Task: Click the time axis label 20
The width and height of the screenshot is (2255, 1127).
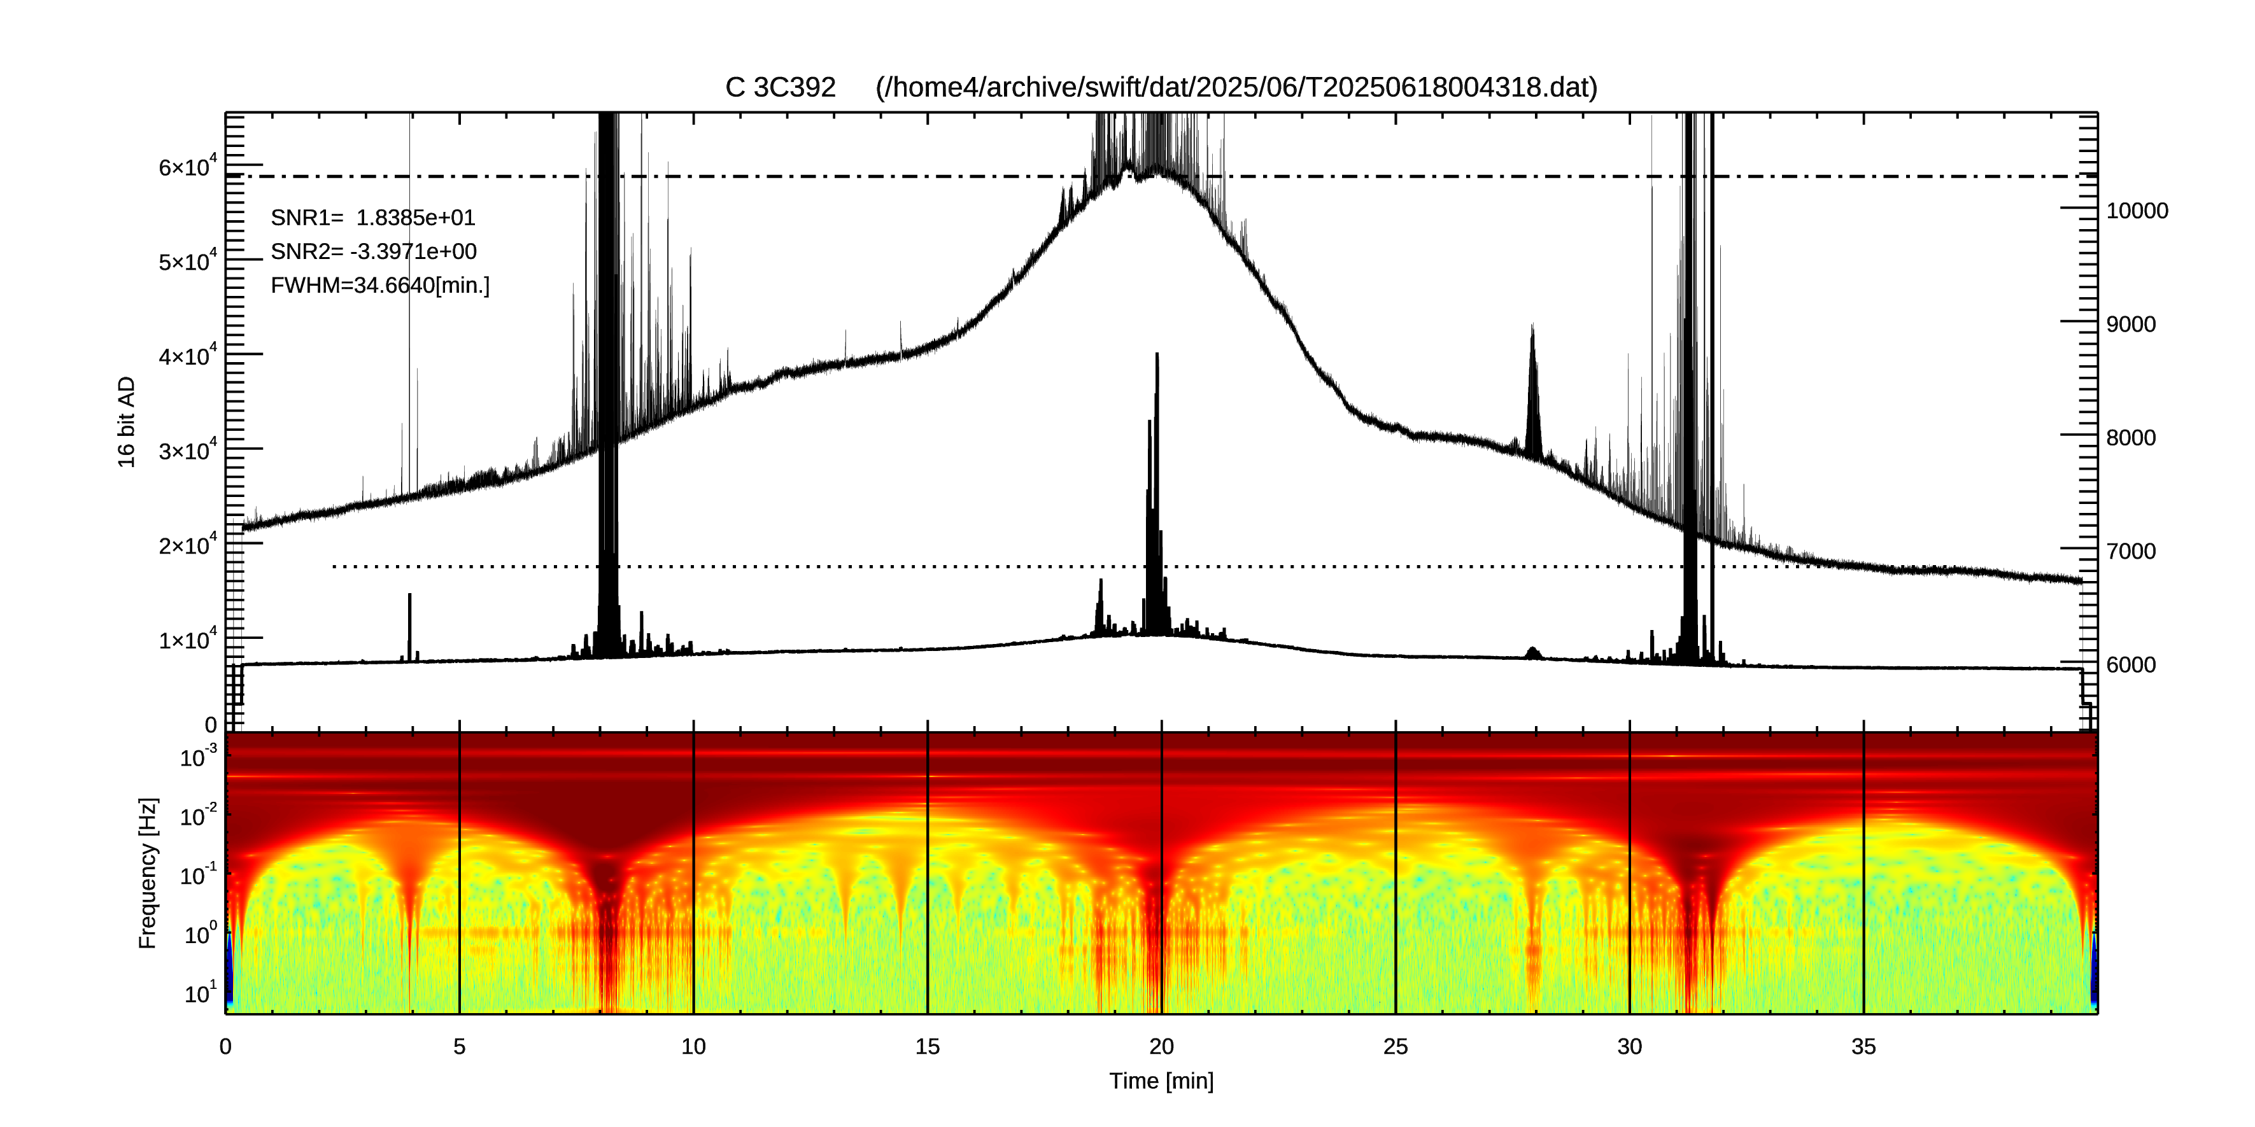Action: click(1161, 1046)
